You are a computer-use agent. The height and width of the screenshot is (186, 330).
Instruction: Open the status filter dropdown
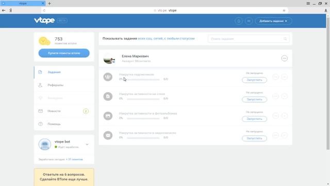point(179,39)
